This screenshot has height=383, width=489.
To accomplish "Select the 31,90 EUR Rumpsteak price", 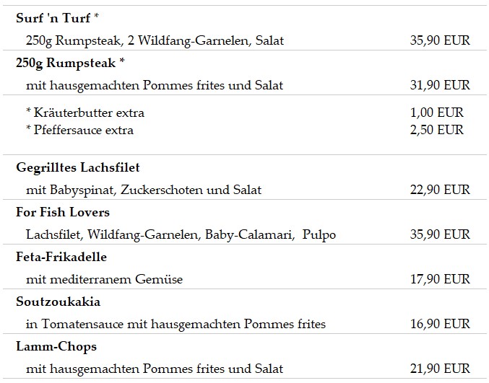I will tap(440, 85).
